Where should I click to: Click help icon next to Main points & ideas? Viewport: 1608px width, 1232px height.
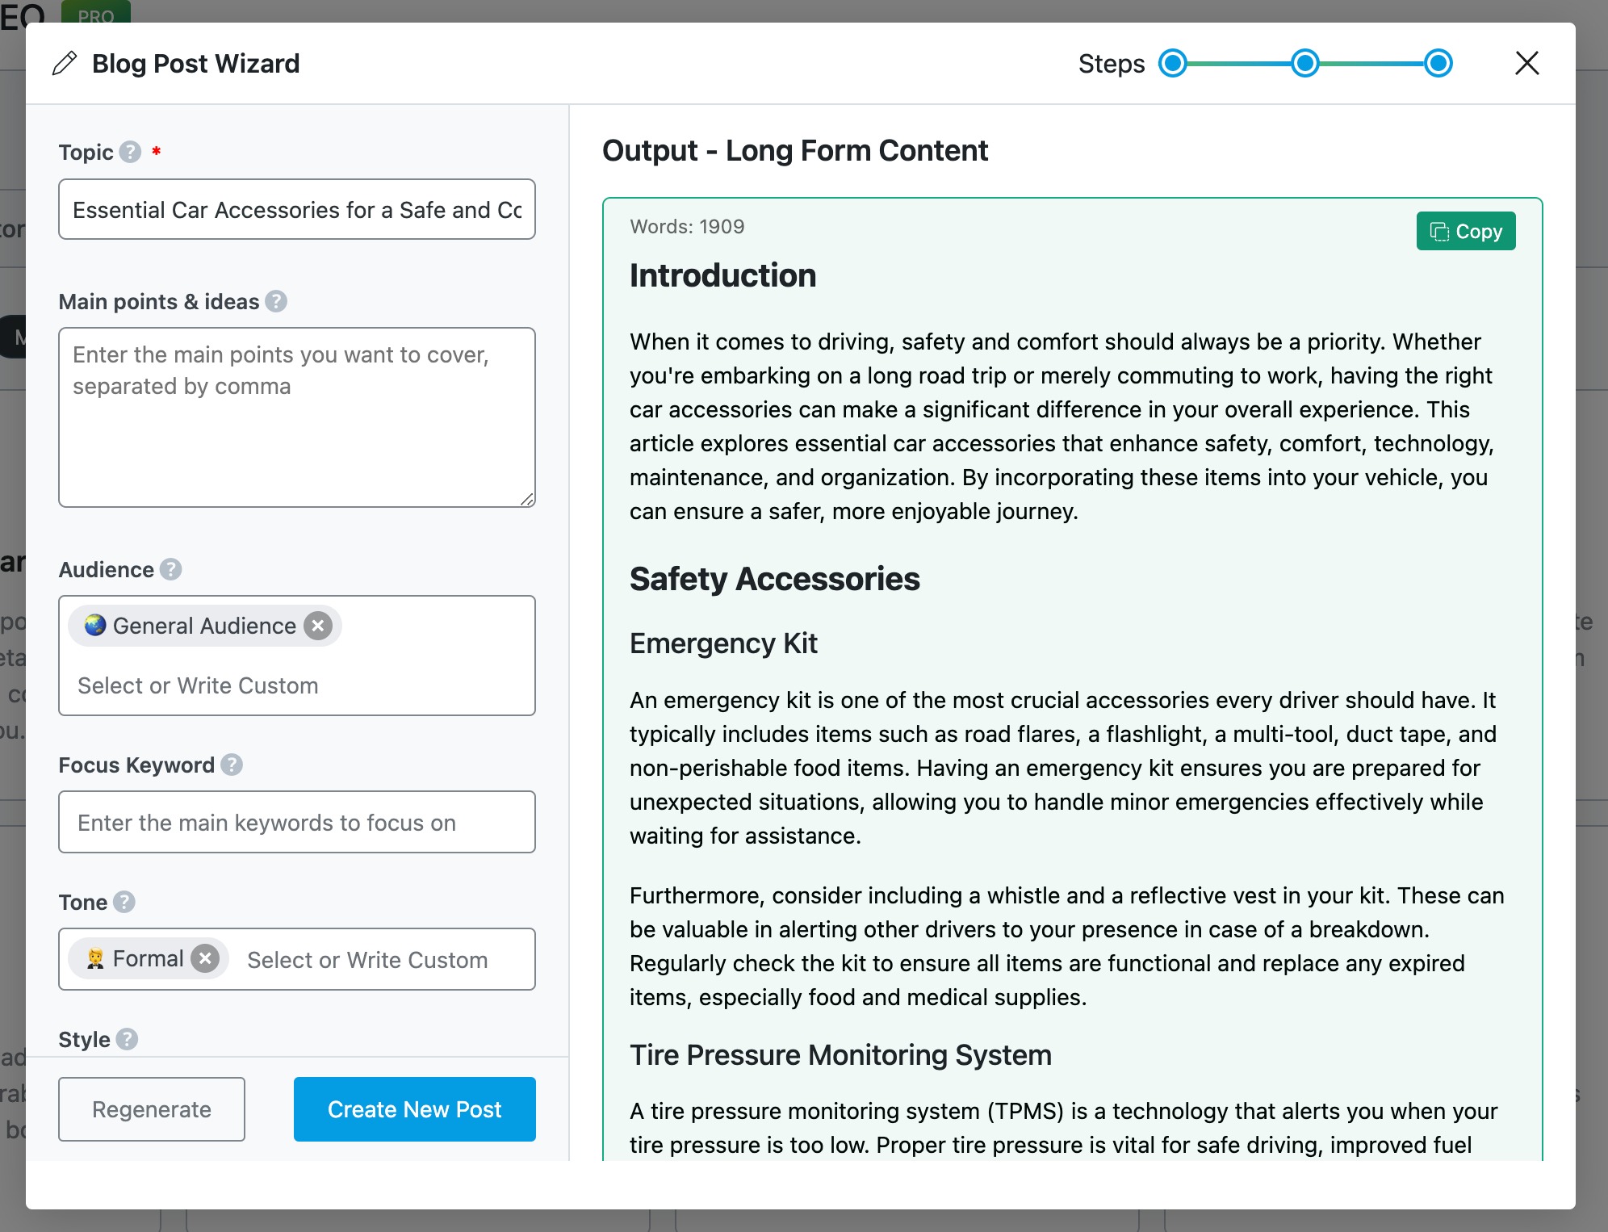[276, 301]
